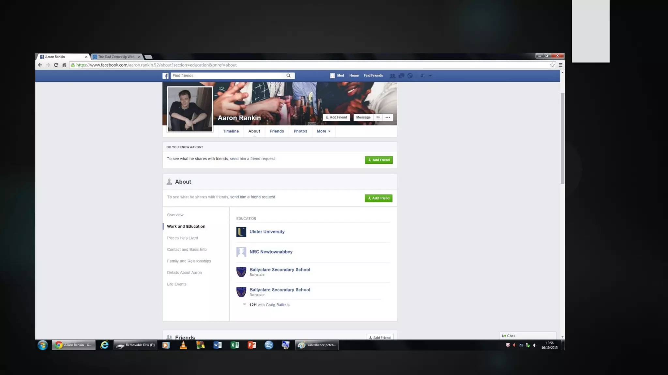Reload the page in Chrome
The image size is (668, 375).
[x=56, y=65]
